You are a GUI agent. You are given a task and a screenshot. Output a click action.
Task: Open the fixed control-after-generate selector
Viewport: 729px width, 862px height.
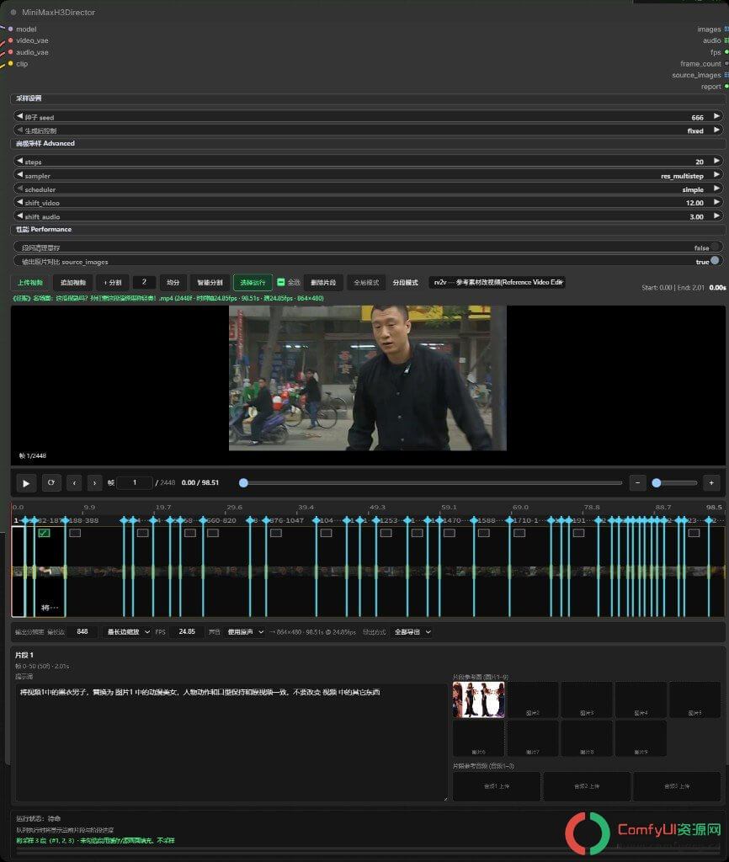tap(368, 130)
